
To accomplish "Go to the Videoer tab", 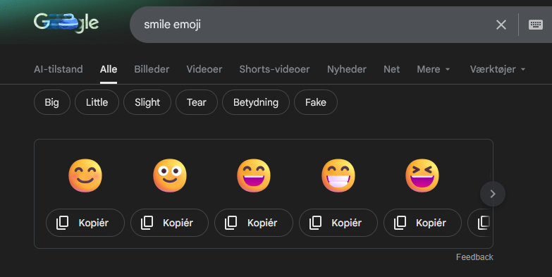I will coord(204,69).
